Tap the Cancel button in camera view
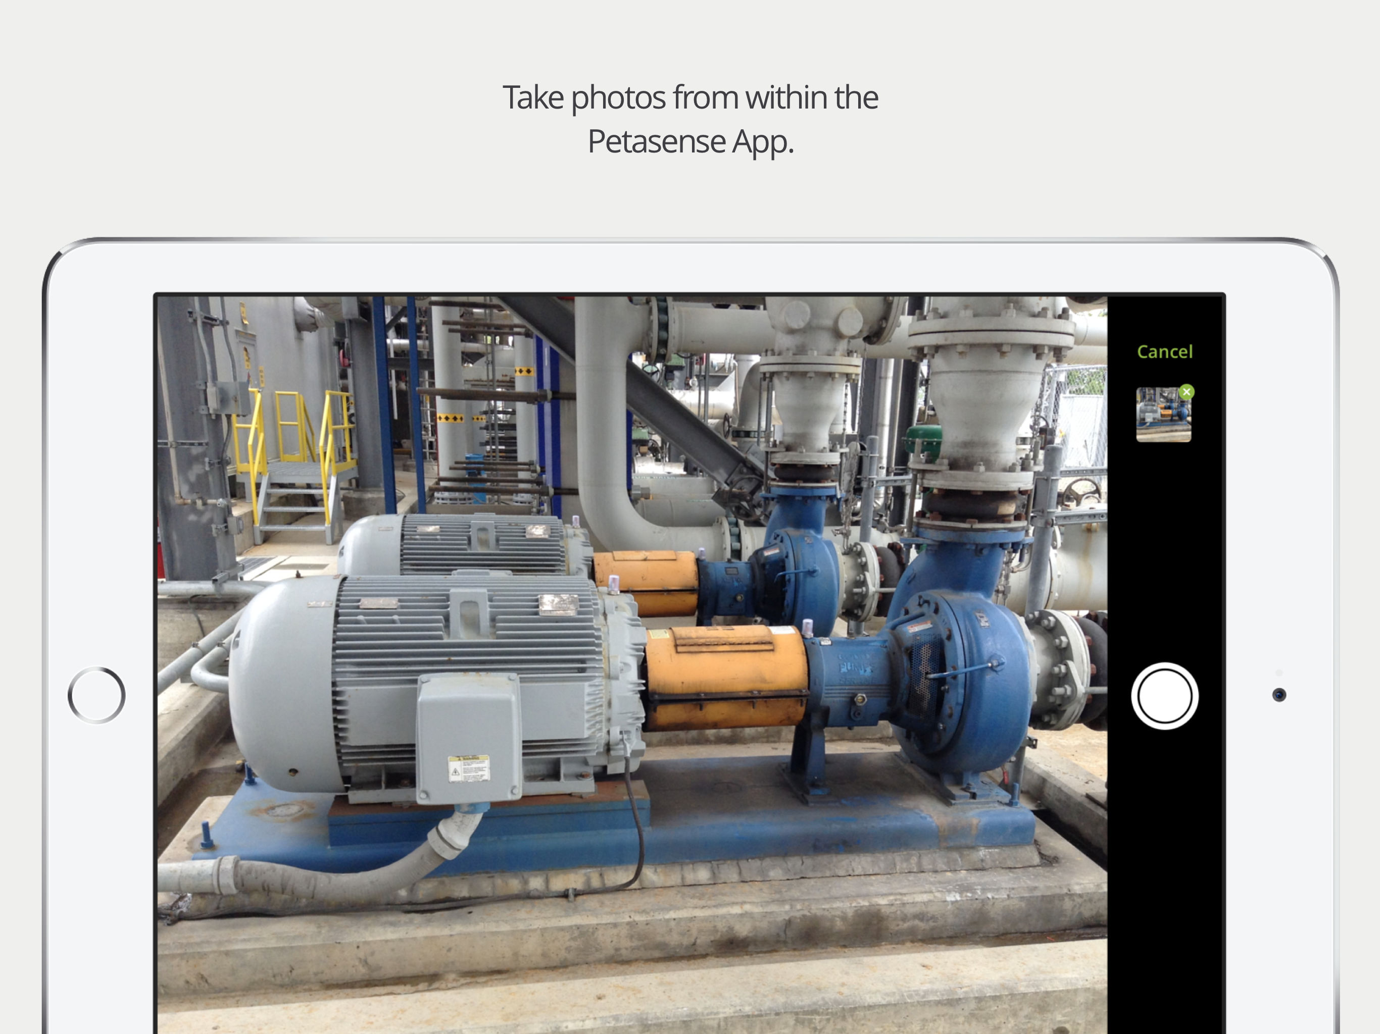Image resolution: width=1380 pixels, height=1034 pixels. (x=1164, y=352)
